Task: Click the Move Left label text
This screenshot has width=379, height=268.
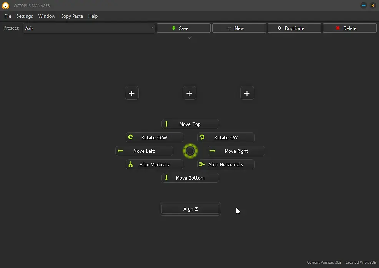Action: 144,151
